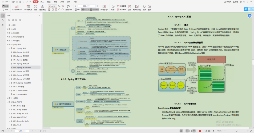Switch to the 编辑 tab

tap(55, 2)
